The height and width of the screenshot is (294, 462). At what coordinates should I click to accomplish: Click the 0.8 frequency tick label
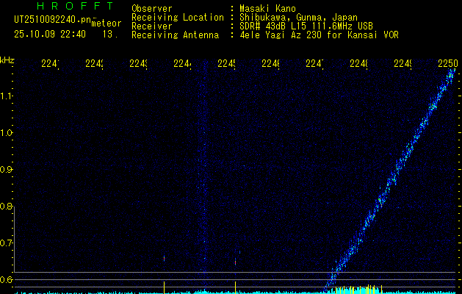point(7,206)
